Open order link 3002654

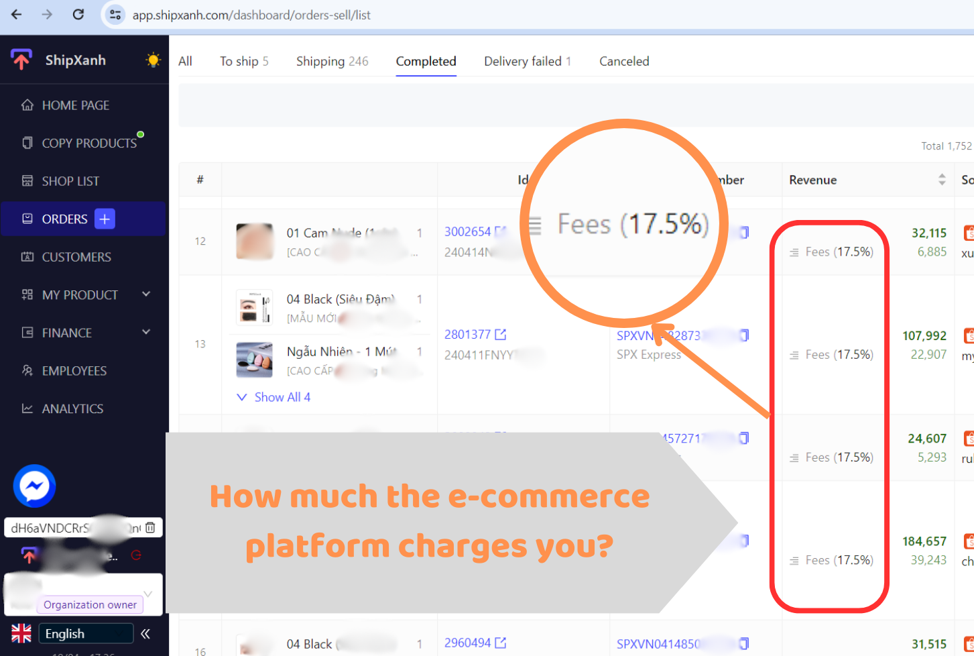click(468, 231)
